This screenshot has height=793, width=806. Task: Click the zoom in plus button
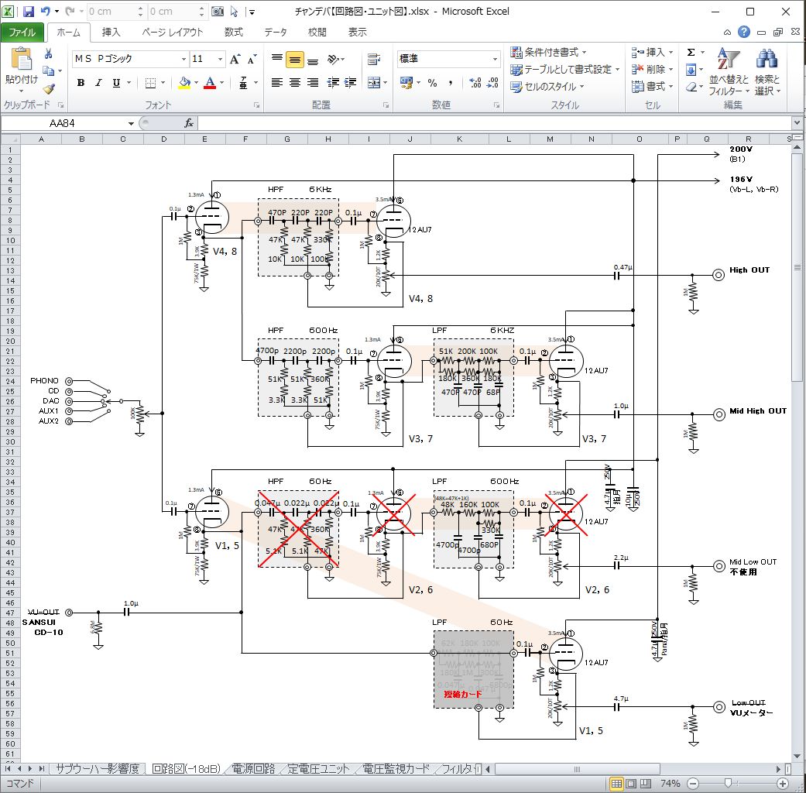[x=782, y=784]
